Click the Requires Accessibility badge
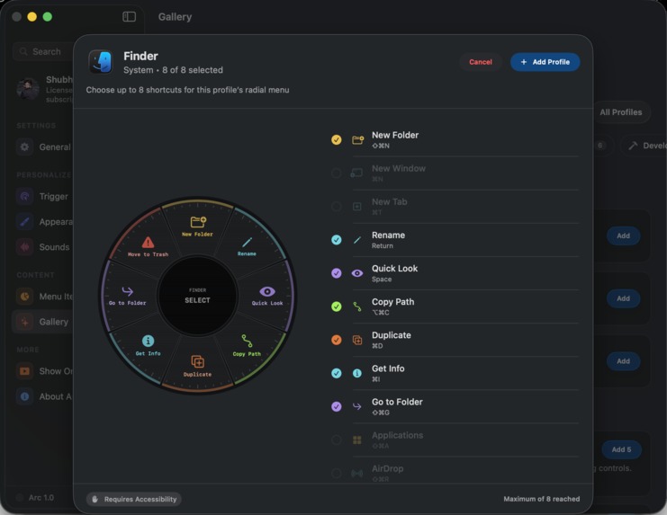 (x=134, y=500)
